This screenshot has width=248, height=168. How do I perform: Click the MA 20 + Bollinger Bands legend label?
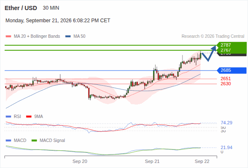point(37,37)
